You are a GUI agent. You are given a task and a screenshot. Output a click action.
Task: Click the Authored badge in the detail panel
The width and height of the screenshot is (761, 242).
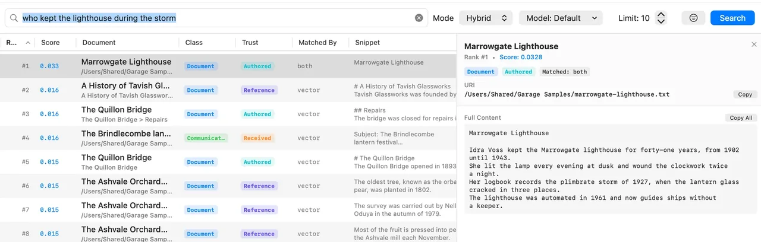[518, 72]
